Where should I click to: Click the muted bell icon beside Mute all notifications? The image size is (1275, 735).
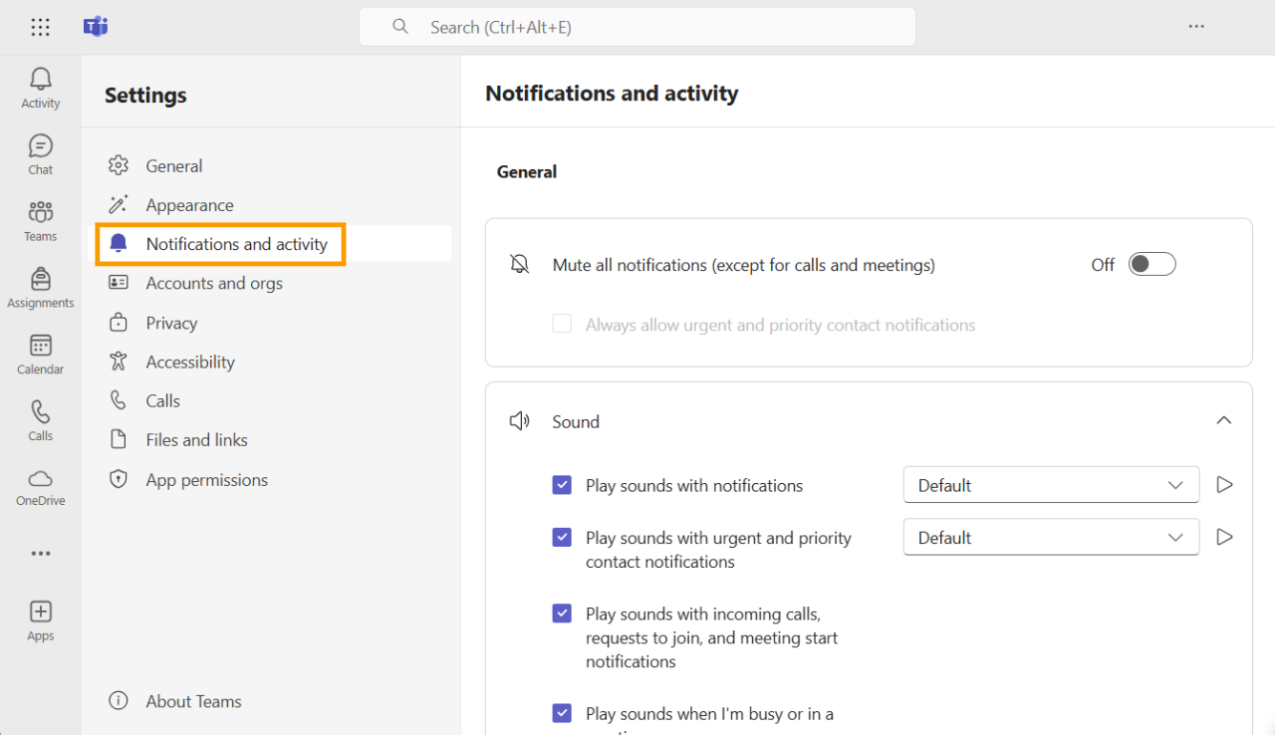519,265
